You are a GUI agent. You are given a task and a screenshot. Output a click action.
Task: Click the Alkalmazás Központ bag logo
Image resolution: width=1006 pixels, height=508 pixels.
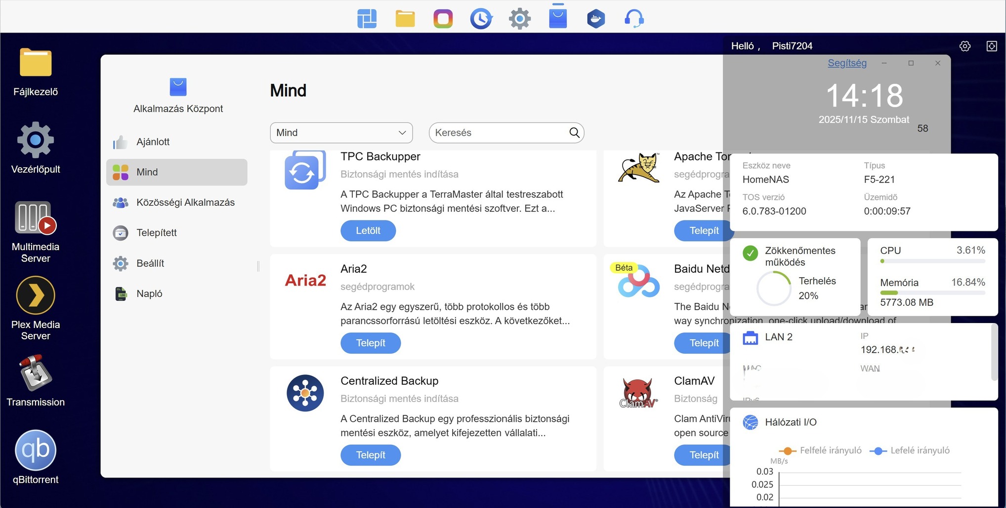pyautogui.click(x=178, y=87)
